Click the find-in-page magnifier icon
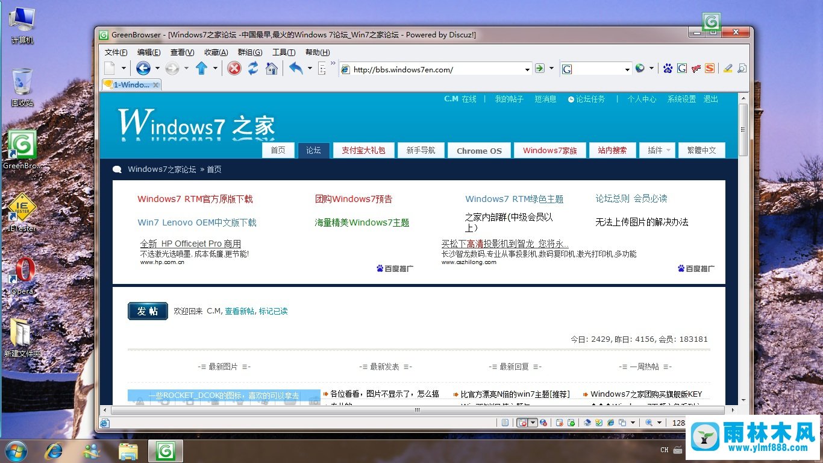The image size is (823, 463). [742, 69]
